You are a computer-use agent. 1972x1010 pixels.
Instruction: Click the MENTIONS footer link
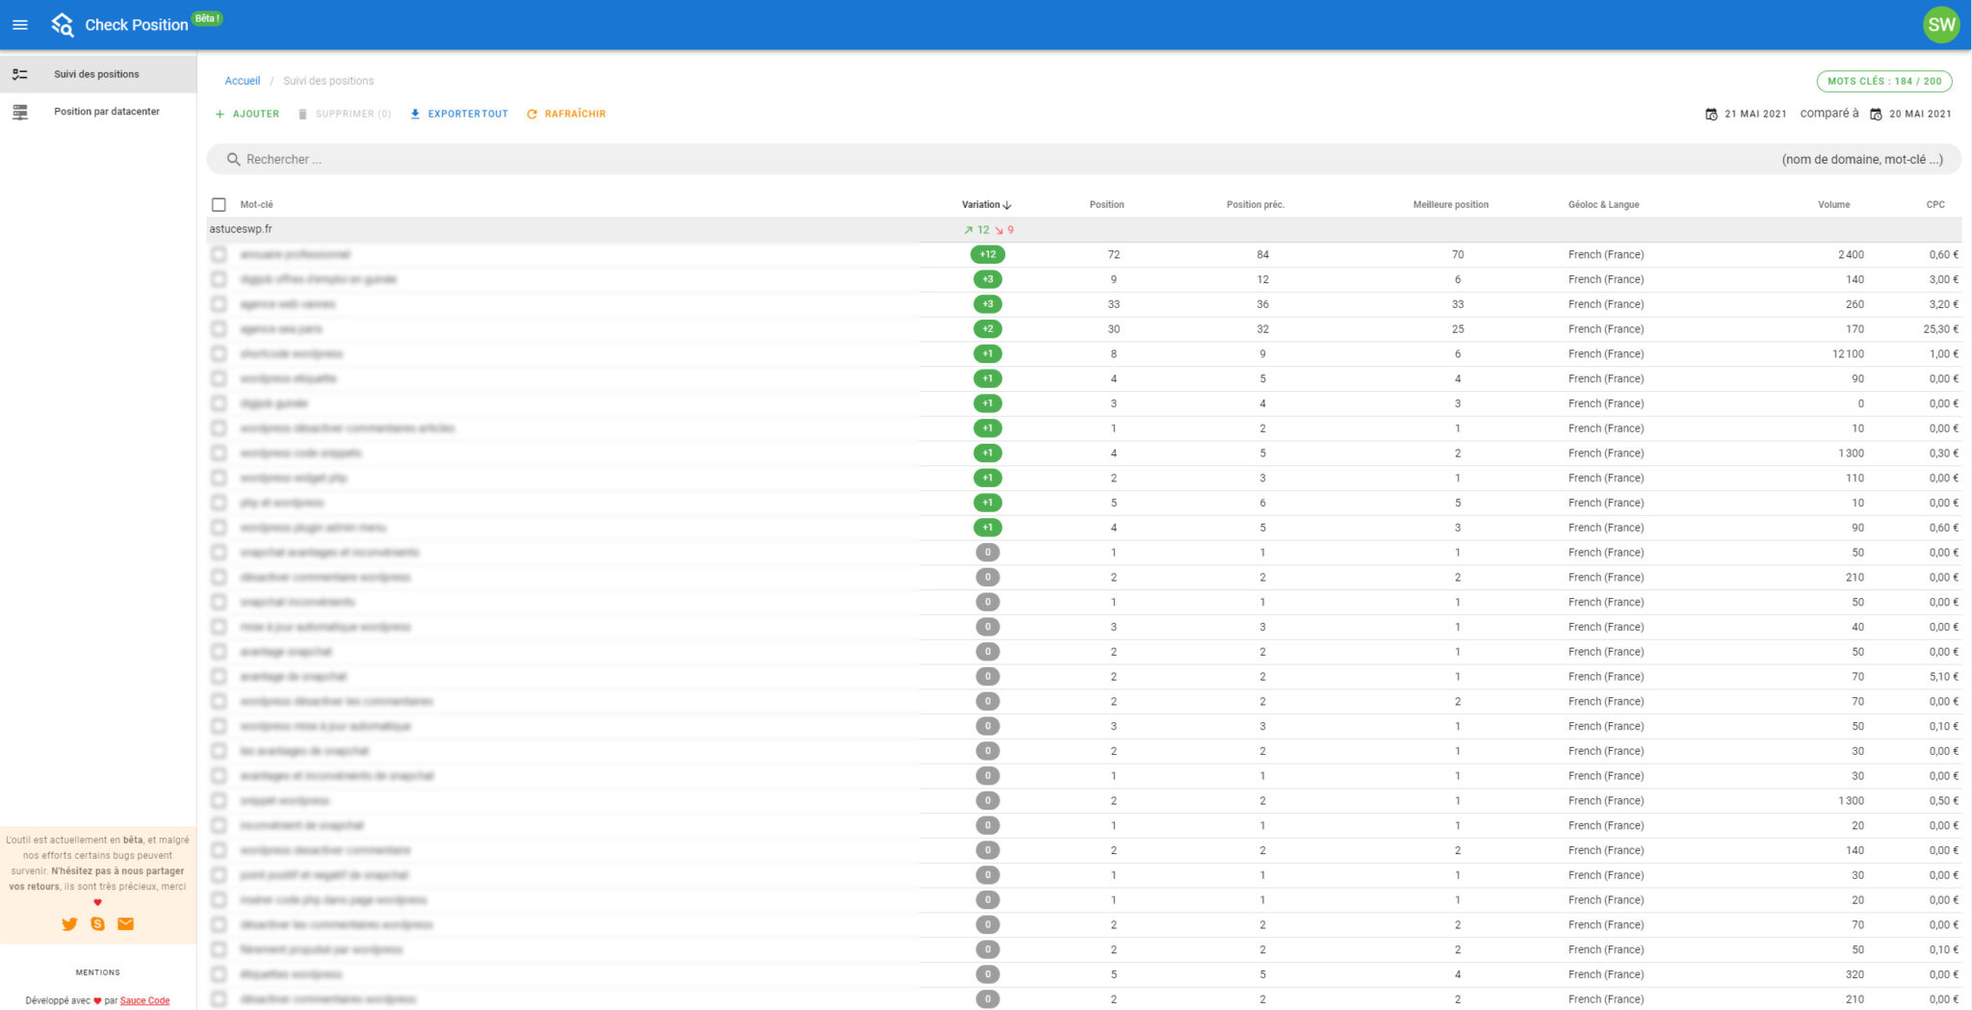tap(98, 972)
